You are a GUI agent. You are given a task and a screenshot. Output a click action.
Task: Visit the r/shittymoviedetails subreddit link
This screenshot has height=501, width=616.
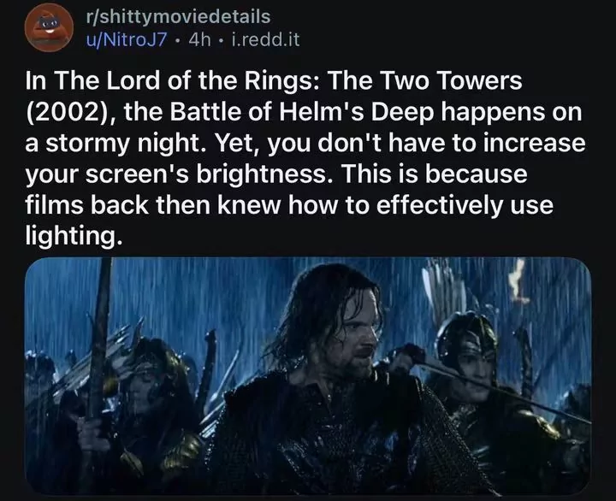(178, 17)
